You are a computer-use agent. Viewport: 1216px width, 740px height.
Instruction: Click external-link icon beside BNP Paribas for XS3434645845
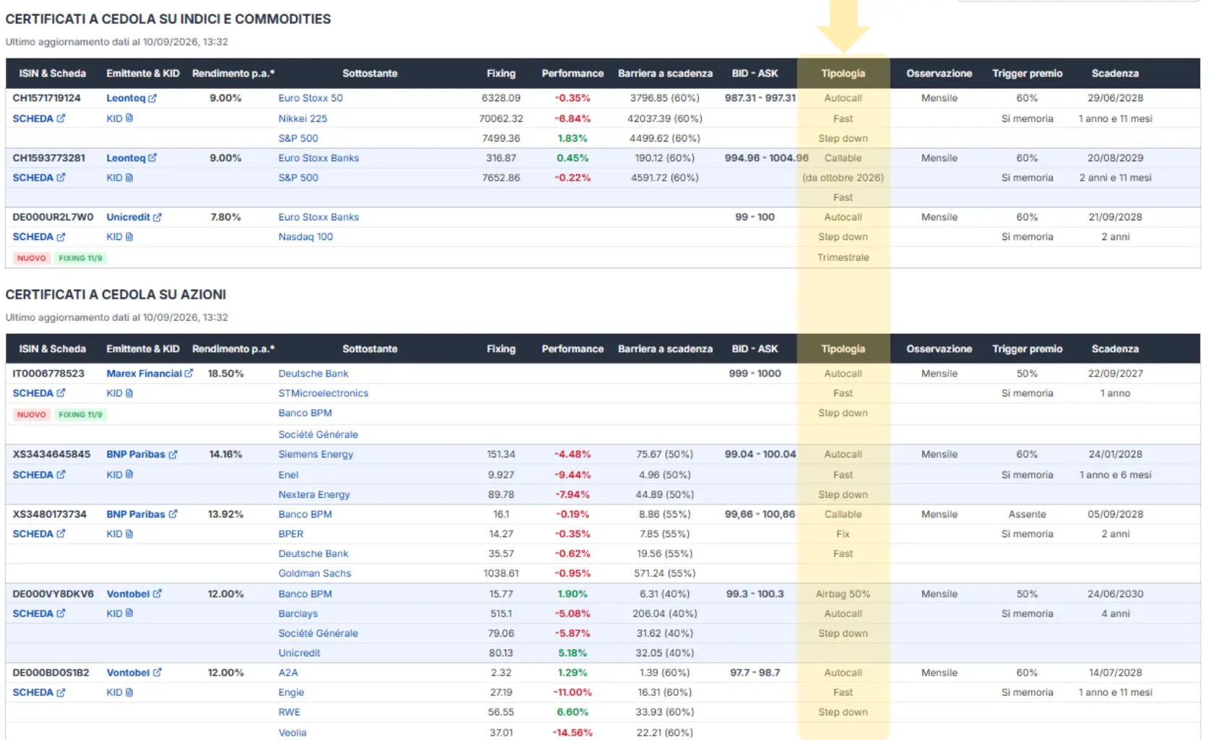pos(173,455)
